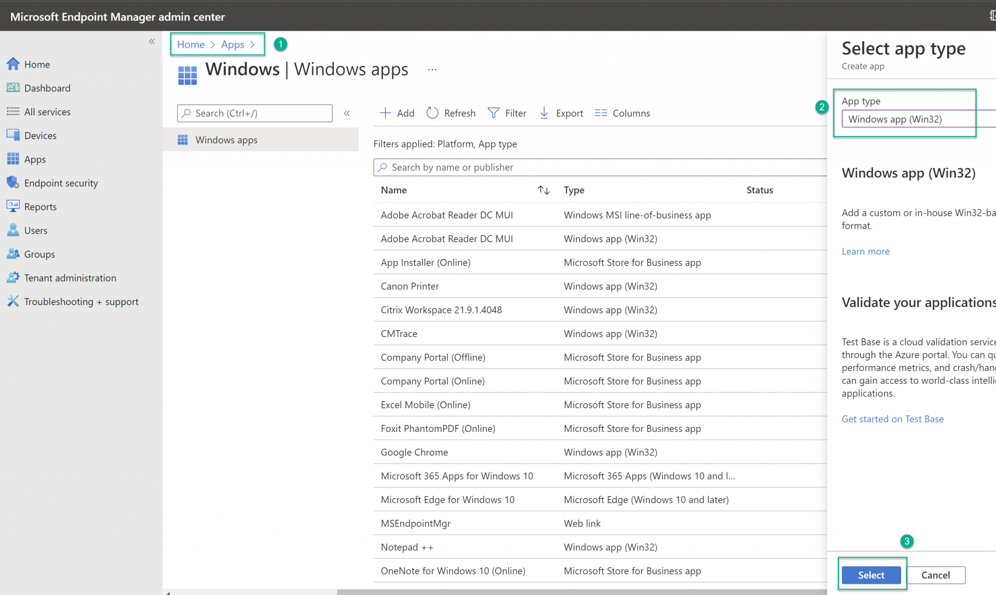The width and height of the screenshot is (996, 595).
Task: Cancel the app type selection
Action: click(x=935, y=575)
